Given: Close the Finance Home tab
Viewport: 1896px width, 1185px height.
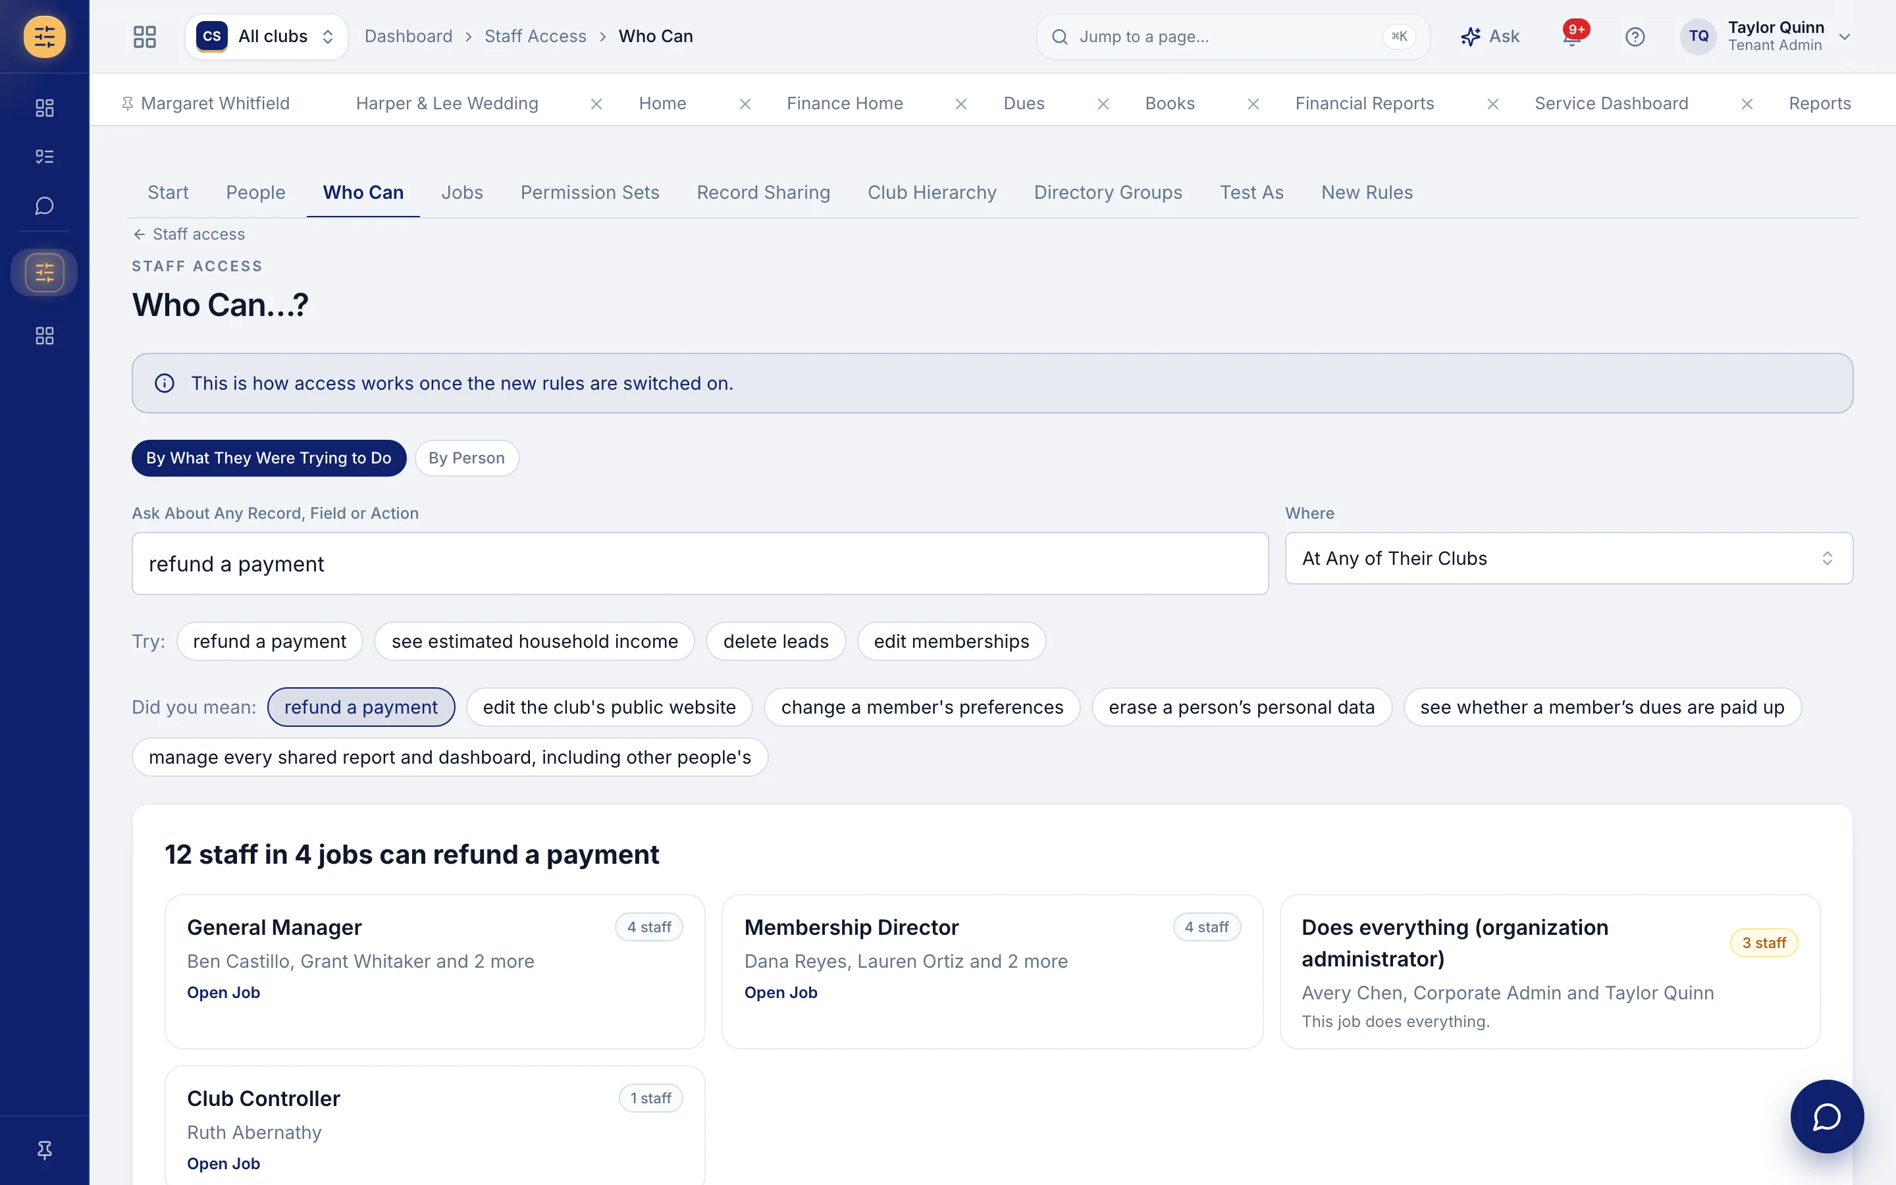Looking at the screenshot, I should 961,104.
